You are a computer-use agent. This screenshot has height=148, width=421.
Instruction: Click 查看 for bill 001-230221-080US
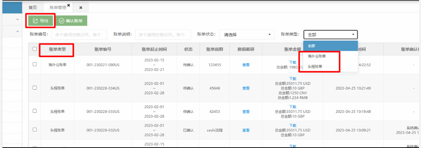(x=246, y=65)
